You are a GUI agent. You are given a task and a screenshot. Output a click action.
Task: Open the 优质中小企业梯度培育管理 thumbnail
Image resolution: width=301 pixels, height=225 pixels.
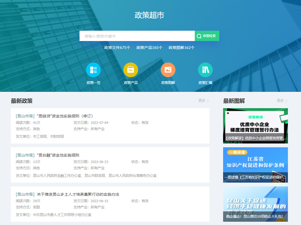tap(255, 126)
